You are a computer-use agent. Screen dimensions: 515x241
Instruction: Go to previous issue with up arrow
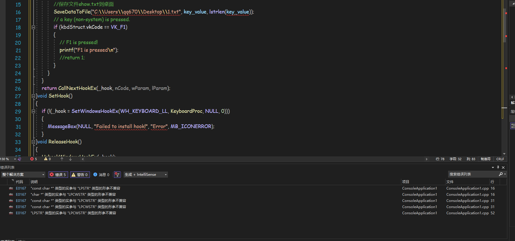[62, 159]
